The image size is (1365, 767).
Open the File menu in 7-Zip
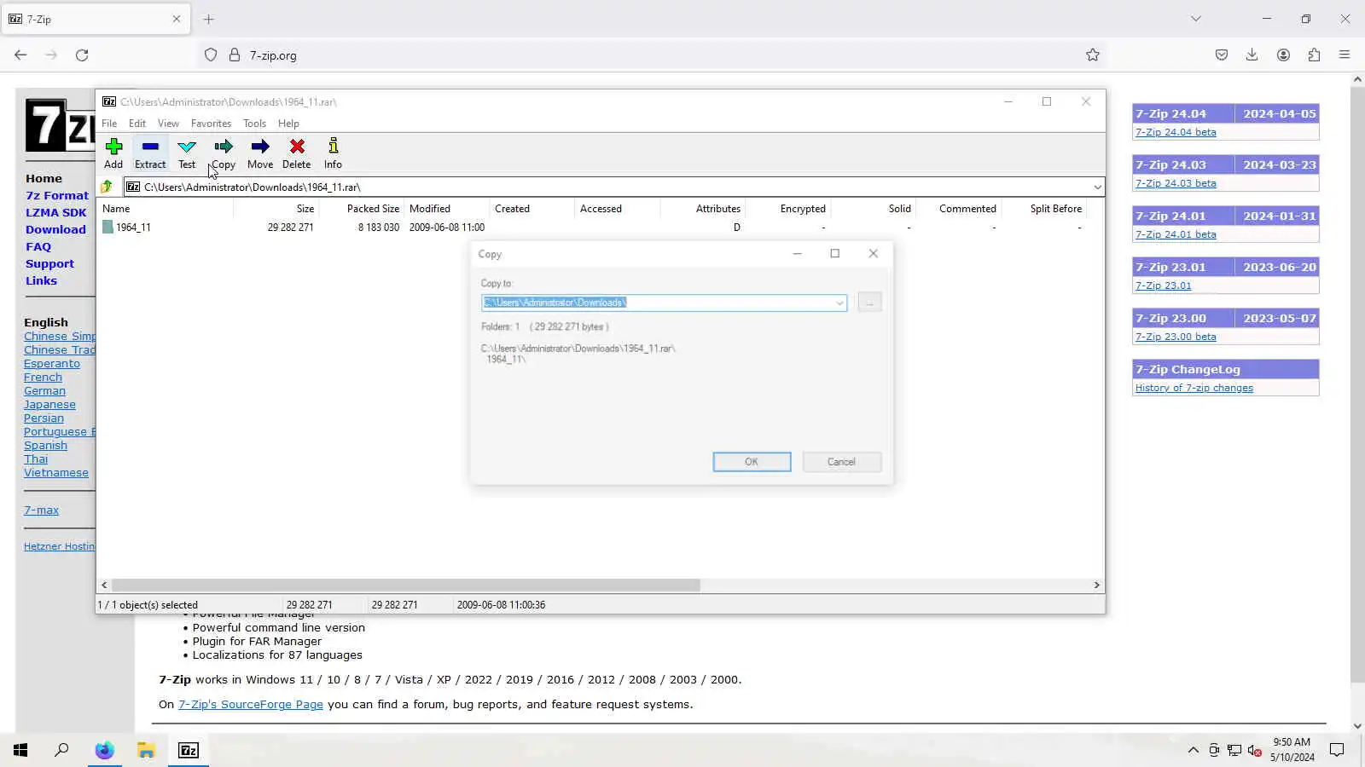(x=109, y=124)
